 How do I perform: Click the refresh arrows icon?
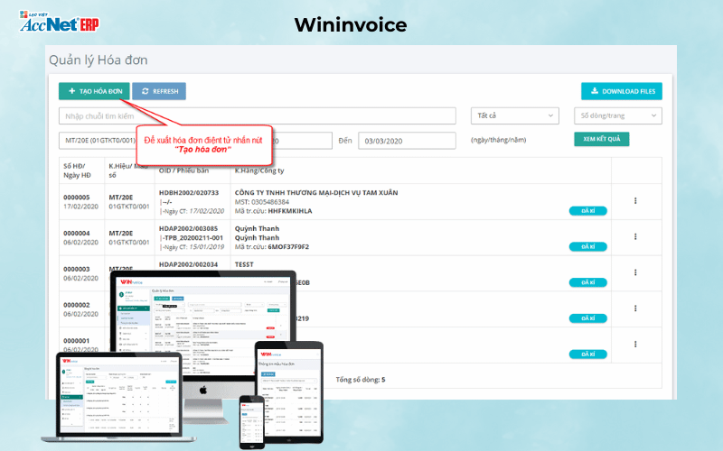coord(146,91)
